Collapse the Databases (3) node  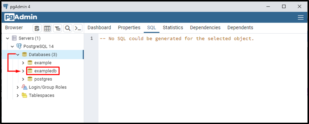(18, 54)
